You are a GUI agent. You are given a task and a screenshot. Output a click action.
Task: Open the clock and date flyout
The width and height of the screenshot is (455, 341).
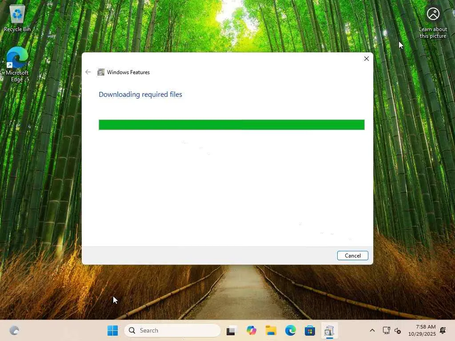(x=422, y=330)
